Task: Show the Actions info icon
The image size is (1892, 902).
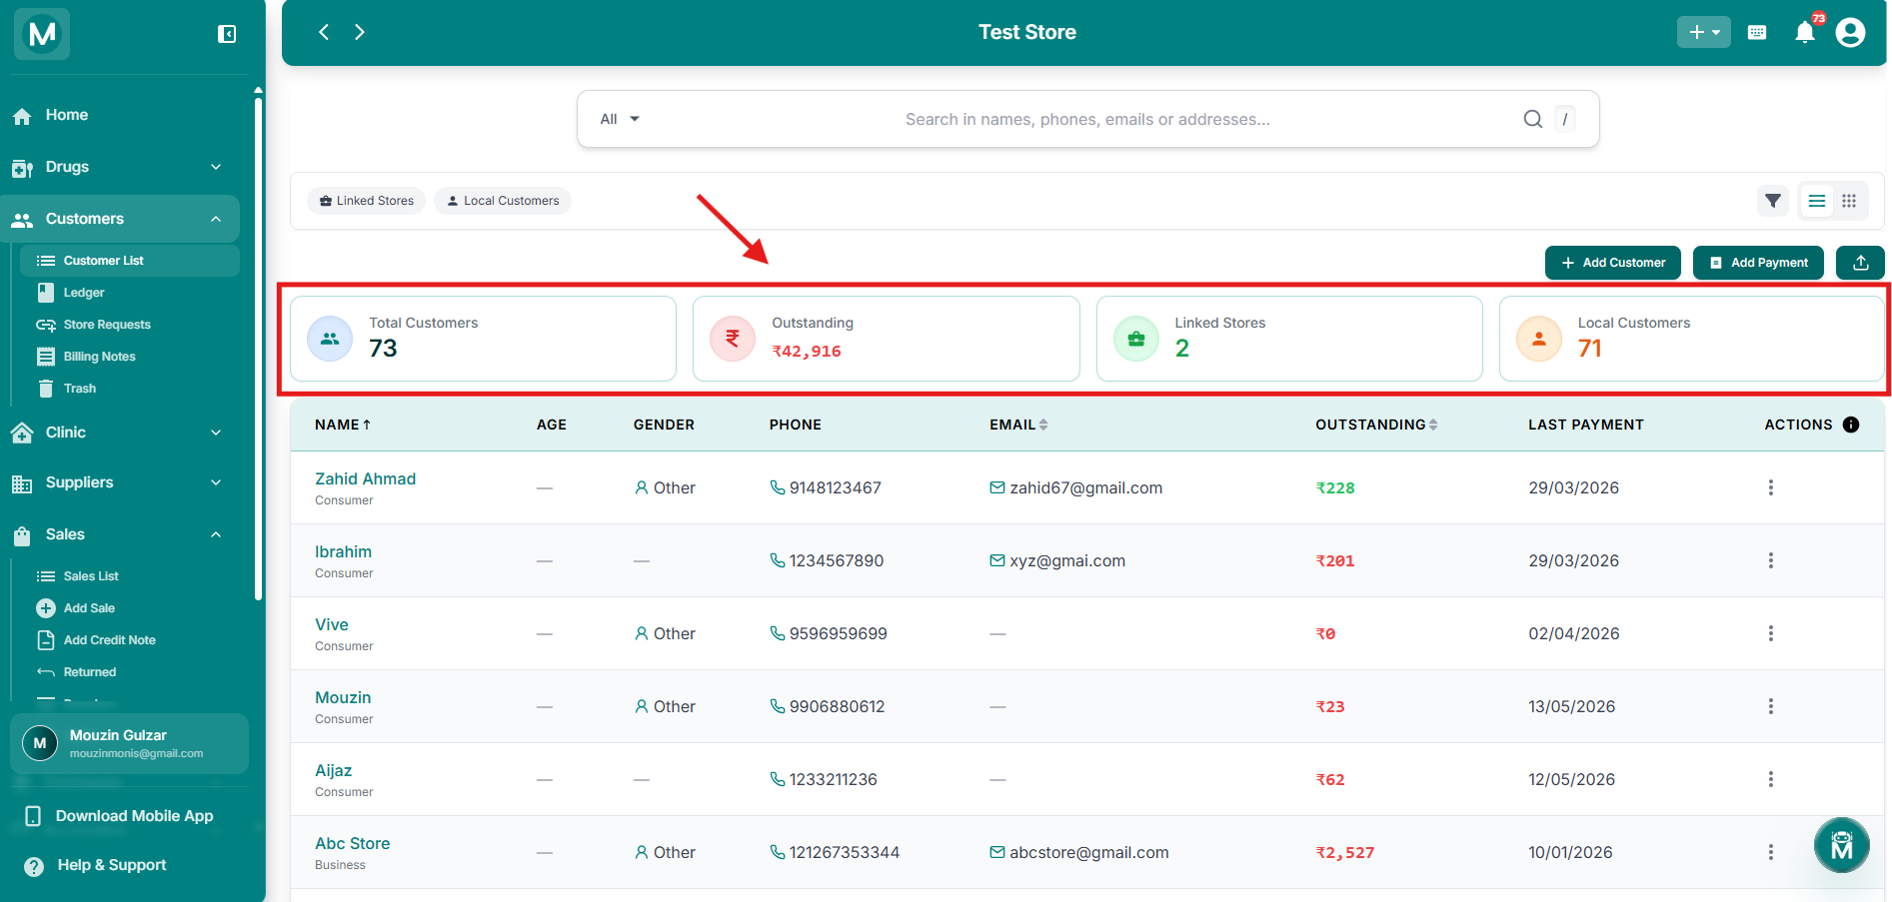Action: (x=1851, y=425)
